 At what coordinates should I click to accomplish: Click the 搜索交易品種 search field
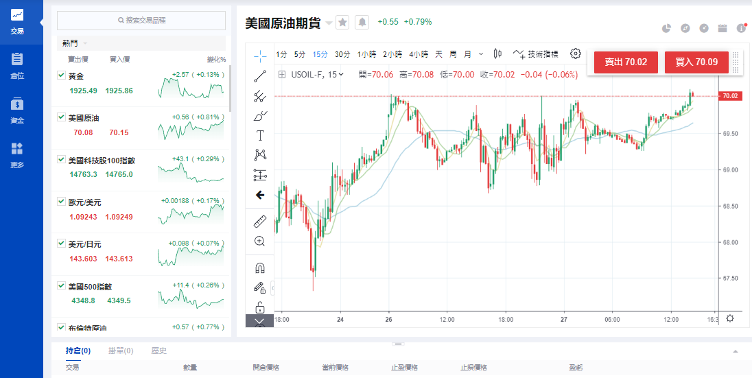click(x=141, y=21)
